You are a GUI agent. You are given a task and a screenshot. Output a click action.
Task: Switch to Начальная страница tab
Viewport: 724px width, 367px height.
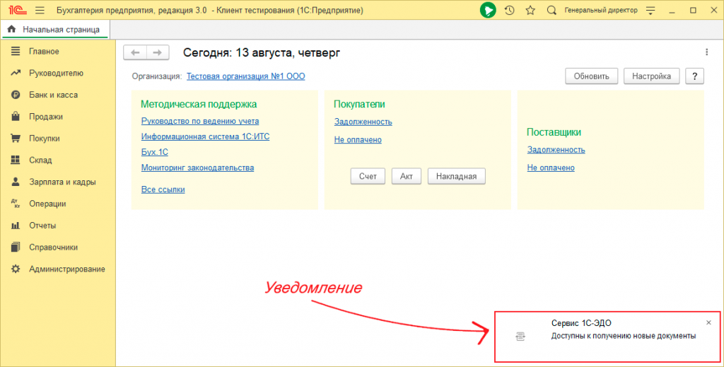[x=55, y=30]
